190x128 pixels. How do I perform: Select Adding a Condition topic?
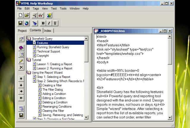(54, 94)
